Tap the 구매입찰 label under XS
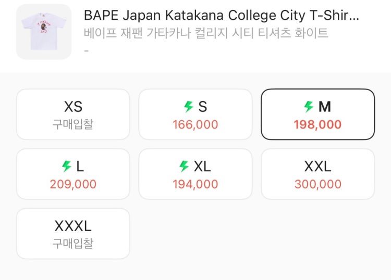Image resolution: width=391 pixels, height=280 pixels. tap(73, 124)
